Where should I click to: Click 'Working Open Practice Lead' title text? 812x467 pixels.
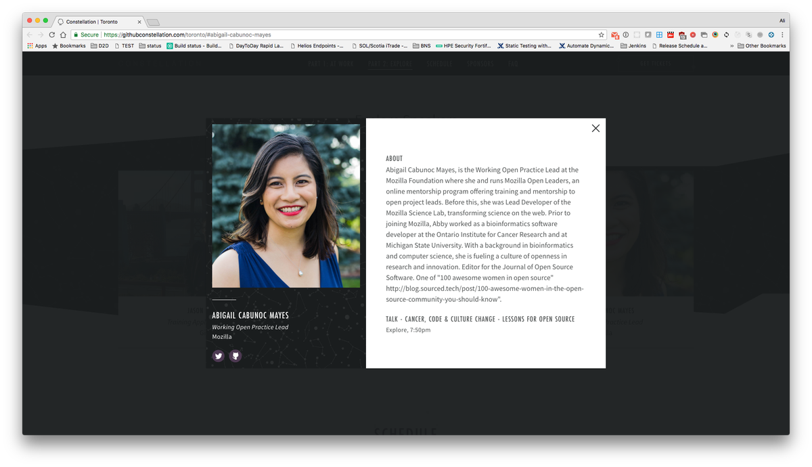[250, 327]
